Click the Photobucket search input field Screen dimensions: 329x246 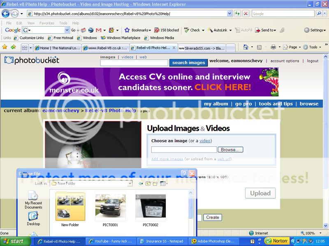point(134,63)
